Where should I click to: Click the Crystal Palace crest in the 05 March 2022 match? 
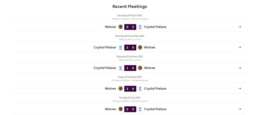click(x=140, y=27)
